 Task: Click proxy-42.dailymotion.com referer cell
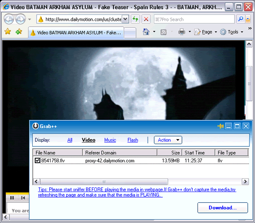(x=110, y=161)
